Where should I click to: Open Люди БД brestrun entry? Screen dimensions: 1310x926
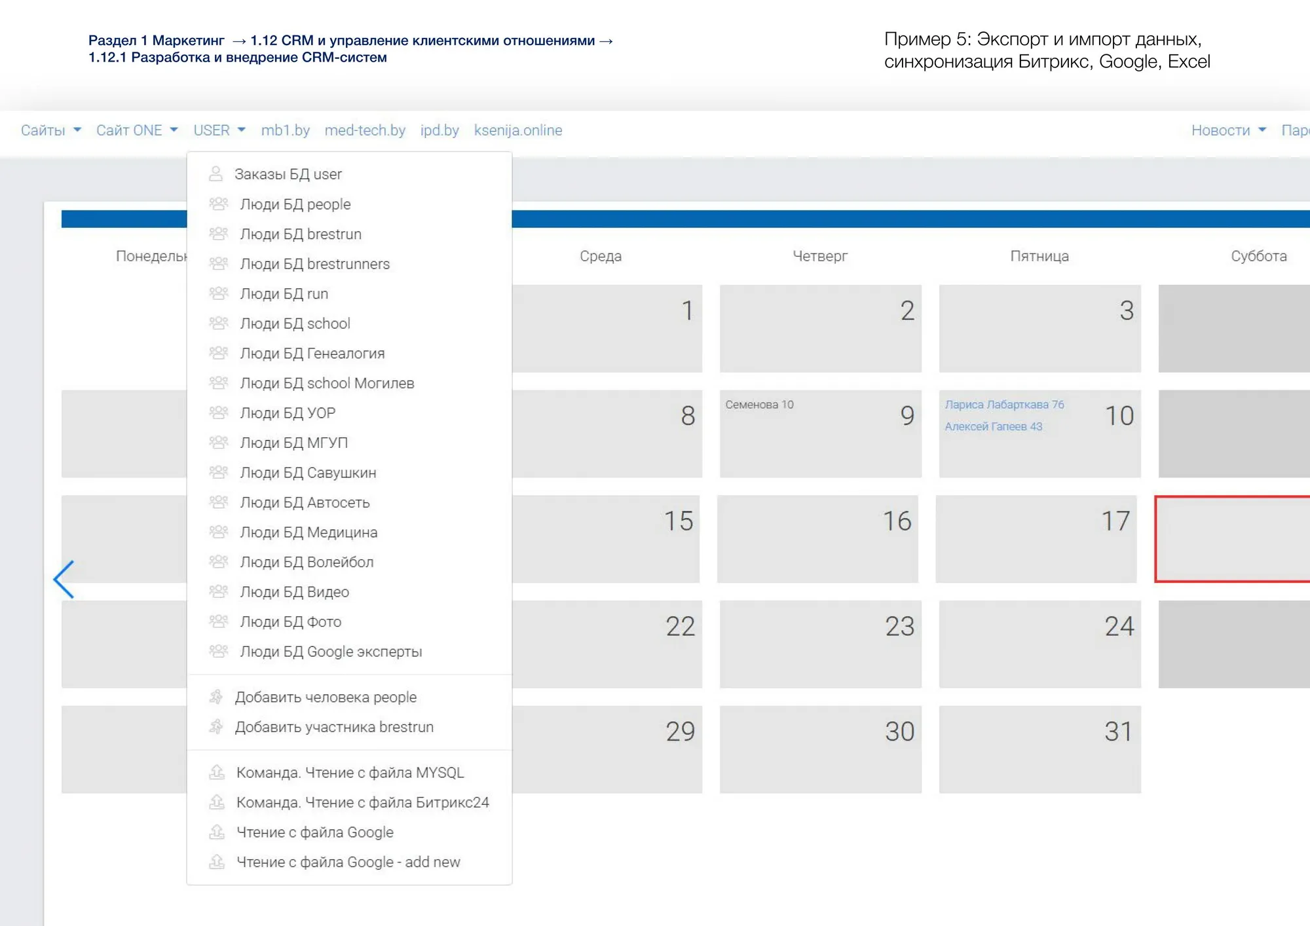tap(349, 234)
